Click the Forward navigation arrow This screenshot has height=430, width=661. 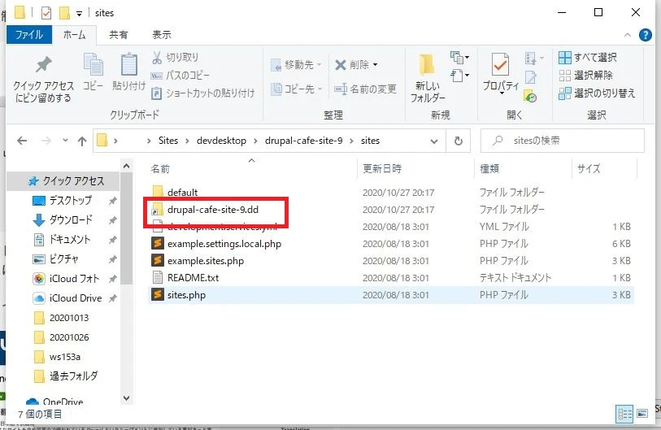point(46,141)
